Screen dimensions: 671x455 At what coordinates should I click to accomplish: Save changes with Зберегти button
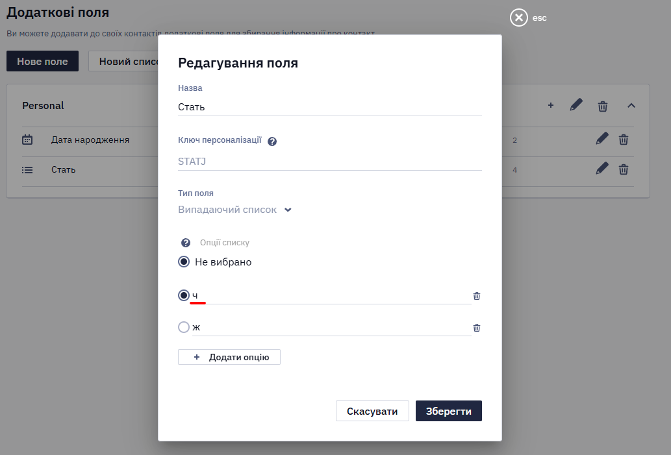448,411
